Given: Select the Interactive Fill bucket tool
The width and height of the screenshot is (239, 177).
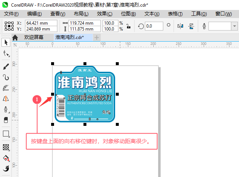Looking at the screenshot, I should click(6, 158).
